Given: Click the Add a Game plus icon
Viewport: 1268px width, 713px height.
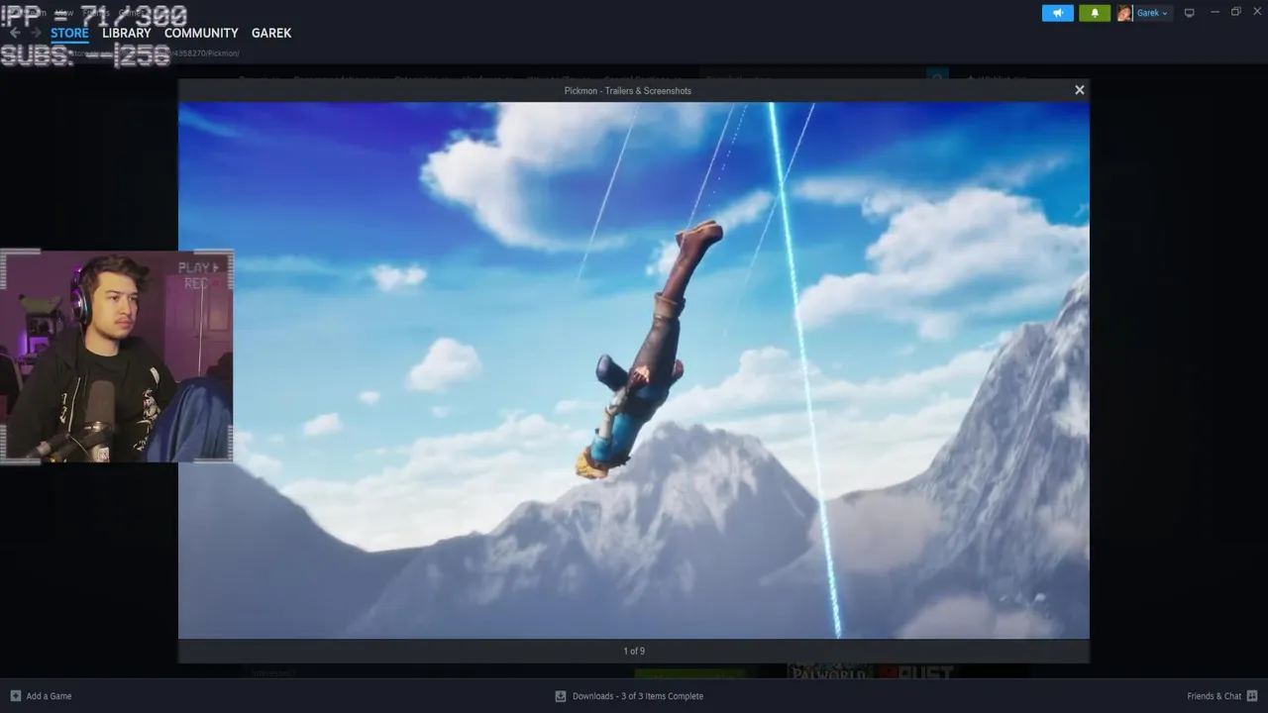Looking at the screenshot, I should (15, 696).
